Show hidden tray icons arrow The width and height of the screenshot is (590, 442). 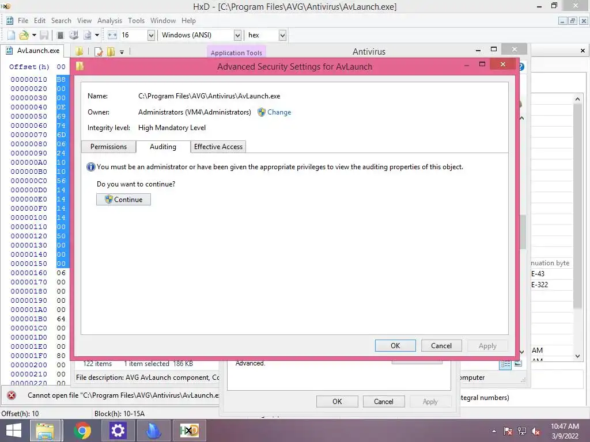pos(494,431)
